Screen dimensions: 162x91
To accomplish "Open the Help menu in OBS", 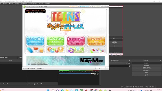I will (x=47, y=4).
